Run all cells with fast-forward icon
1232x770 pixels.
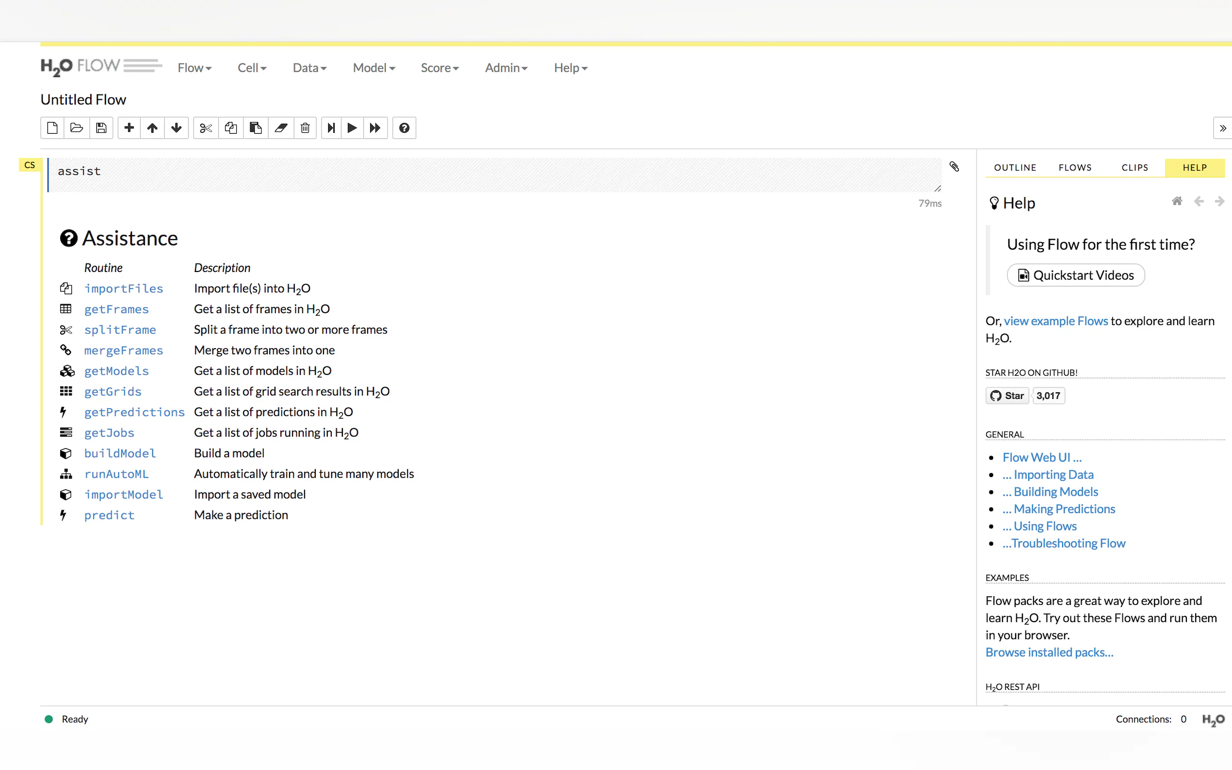[375, 128]
